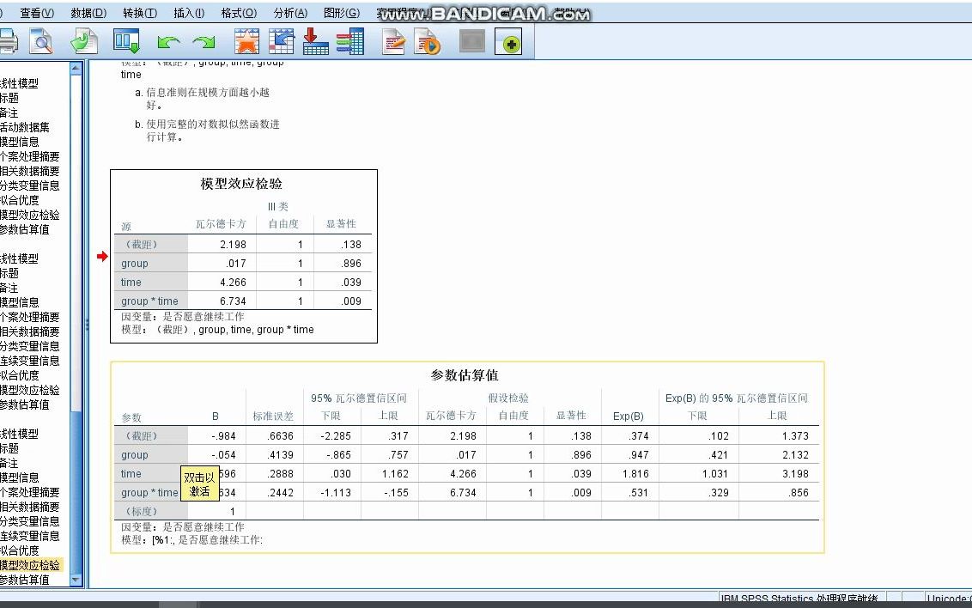The width and height of the screenshot is (972, 608).
Task: Click the Redo arrow icon
Action: point(204,41)
